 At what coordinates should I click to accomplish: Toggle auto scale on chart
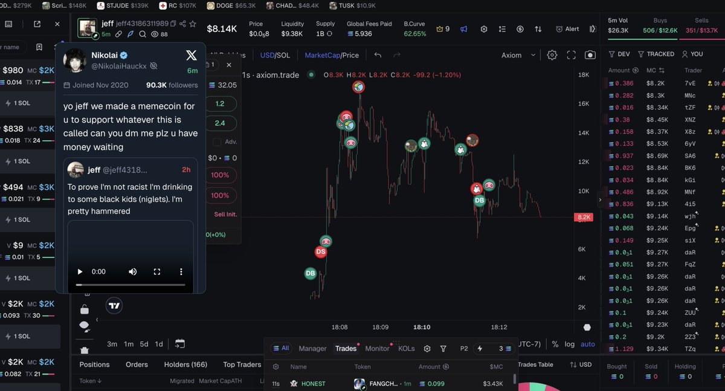588,344
